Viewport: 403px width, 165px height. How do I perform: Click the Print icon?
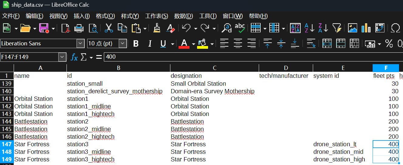coord(79,28)
